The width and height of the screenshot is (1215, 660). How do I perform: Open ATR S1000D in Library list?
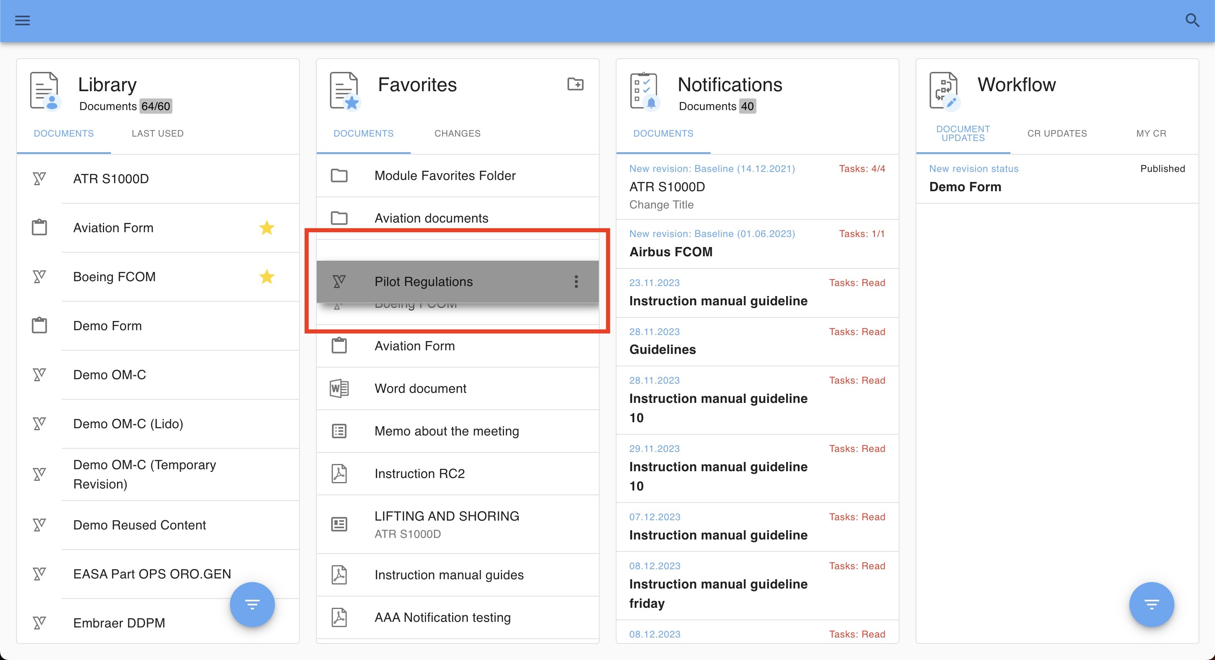111,179
